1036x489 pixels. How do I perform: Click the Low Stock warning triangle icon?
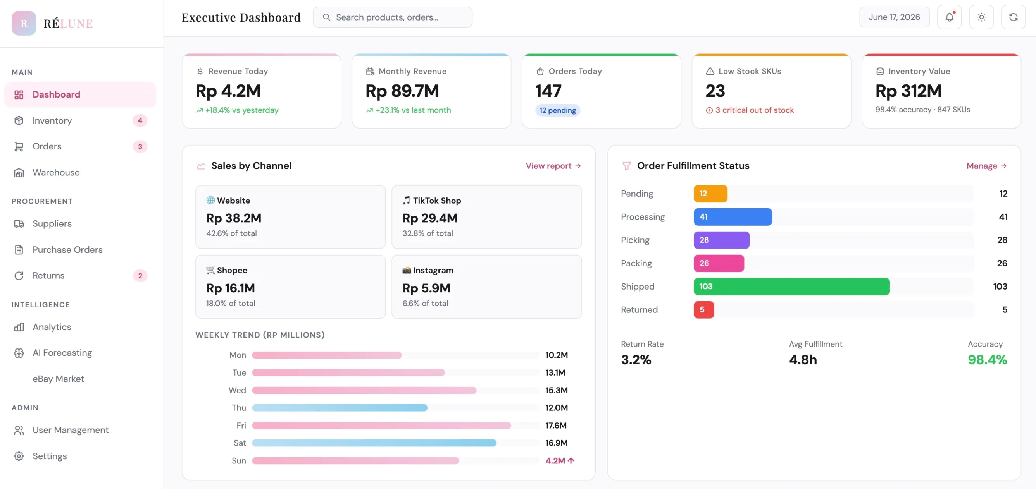(x=710, y=71)
